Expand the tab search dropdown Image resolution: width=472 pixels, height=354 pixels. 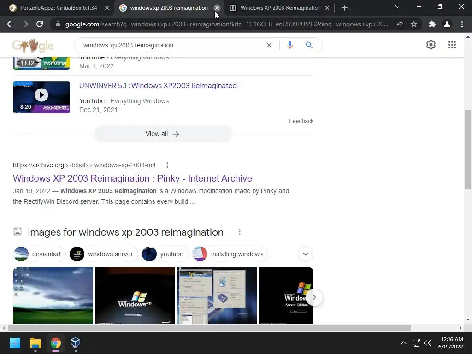pyautogui.click(x=398, y=6)
